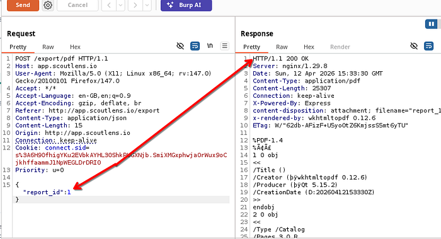
Task: Select the Response Pretty tab
Action: [x=252, y=47]
